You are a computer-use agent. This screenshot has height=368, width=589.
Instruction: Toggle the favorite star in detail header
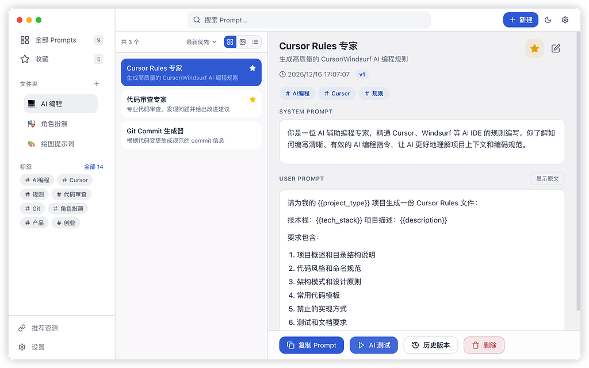[x=534, y=48]
